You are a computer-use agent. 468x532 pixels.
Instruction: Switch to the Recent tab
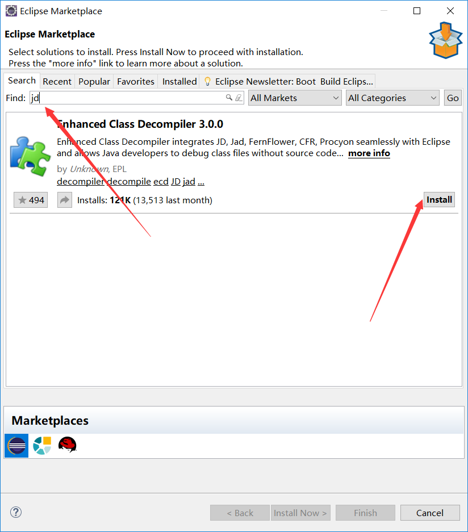click(x=57, y=81)
